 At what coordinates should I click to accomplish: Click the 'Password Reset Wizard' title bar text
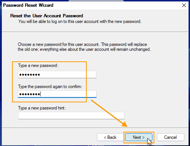point(28,5)
